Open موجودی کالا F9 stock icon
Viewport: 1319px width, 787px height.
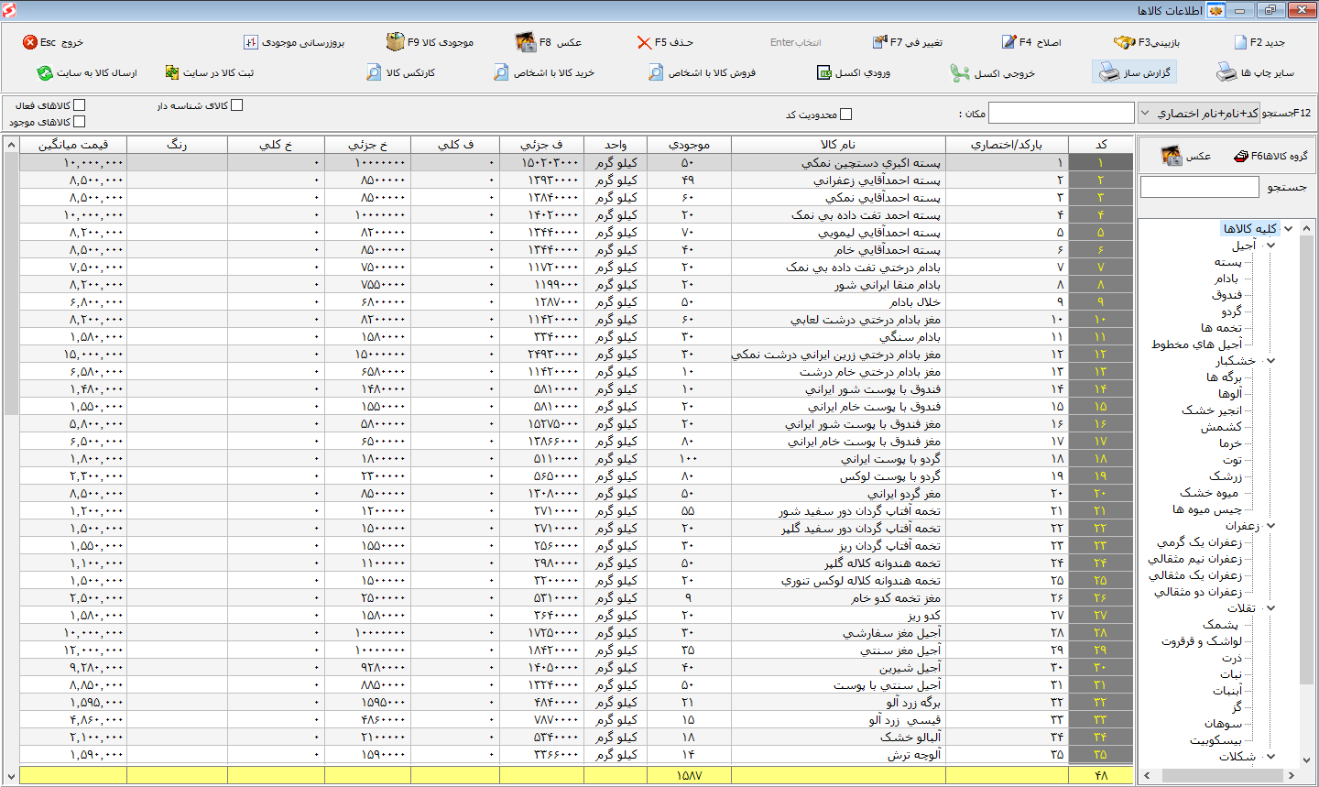coord(395,42)
